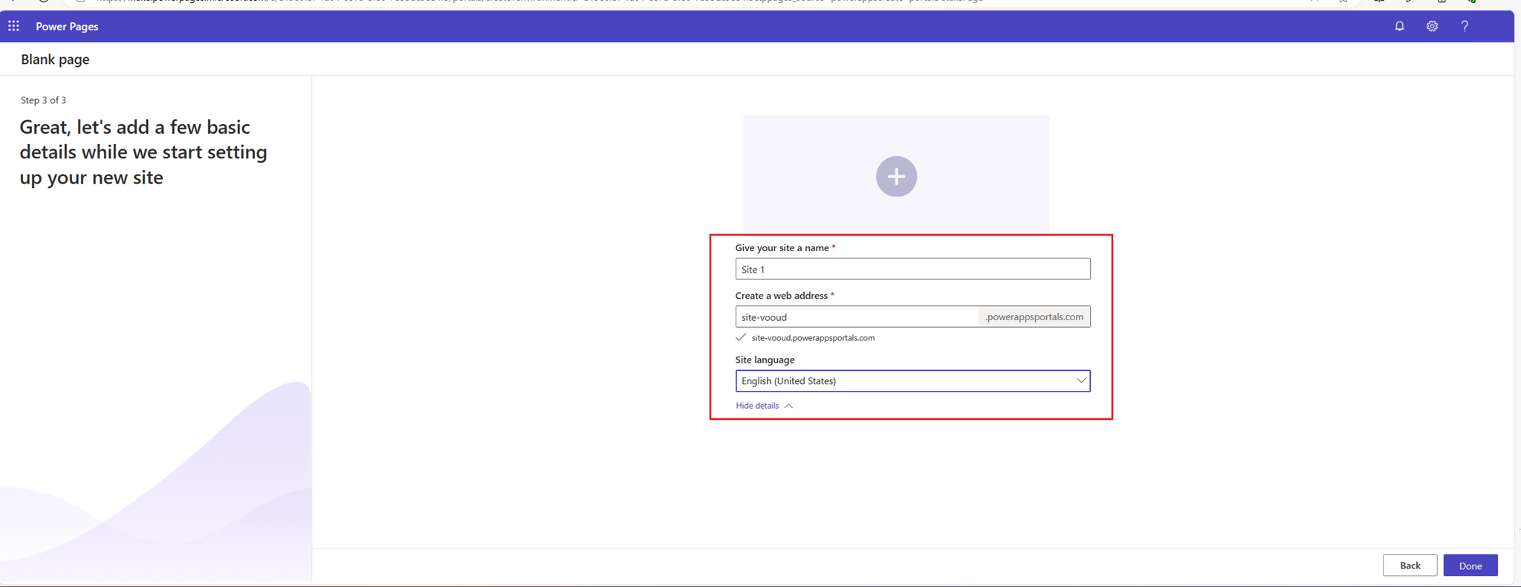
Task: Click the plus icon in site preview
Action: coord(896,177)
